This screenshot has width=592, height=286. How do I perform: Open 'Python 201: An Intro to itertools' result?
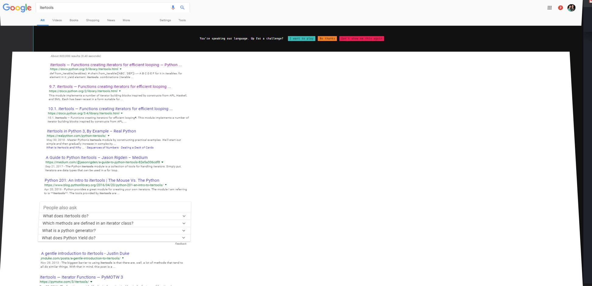pyautogui.click(x=102, y=180)
